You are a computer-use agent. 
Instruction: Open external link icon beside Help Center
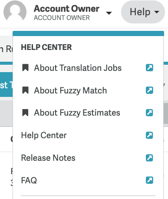point(149,135)
